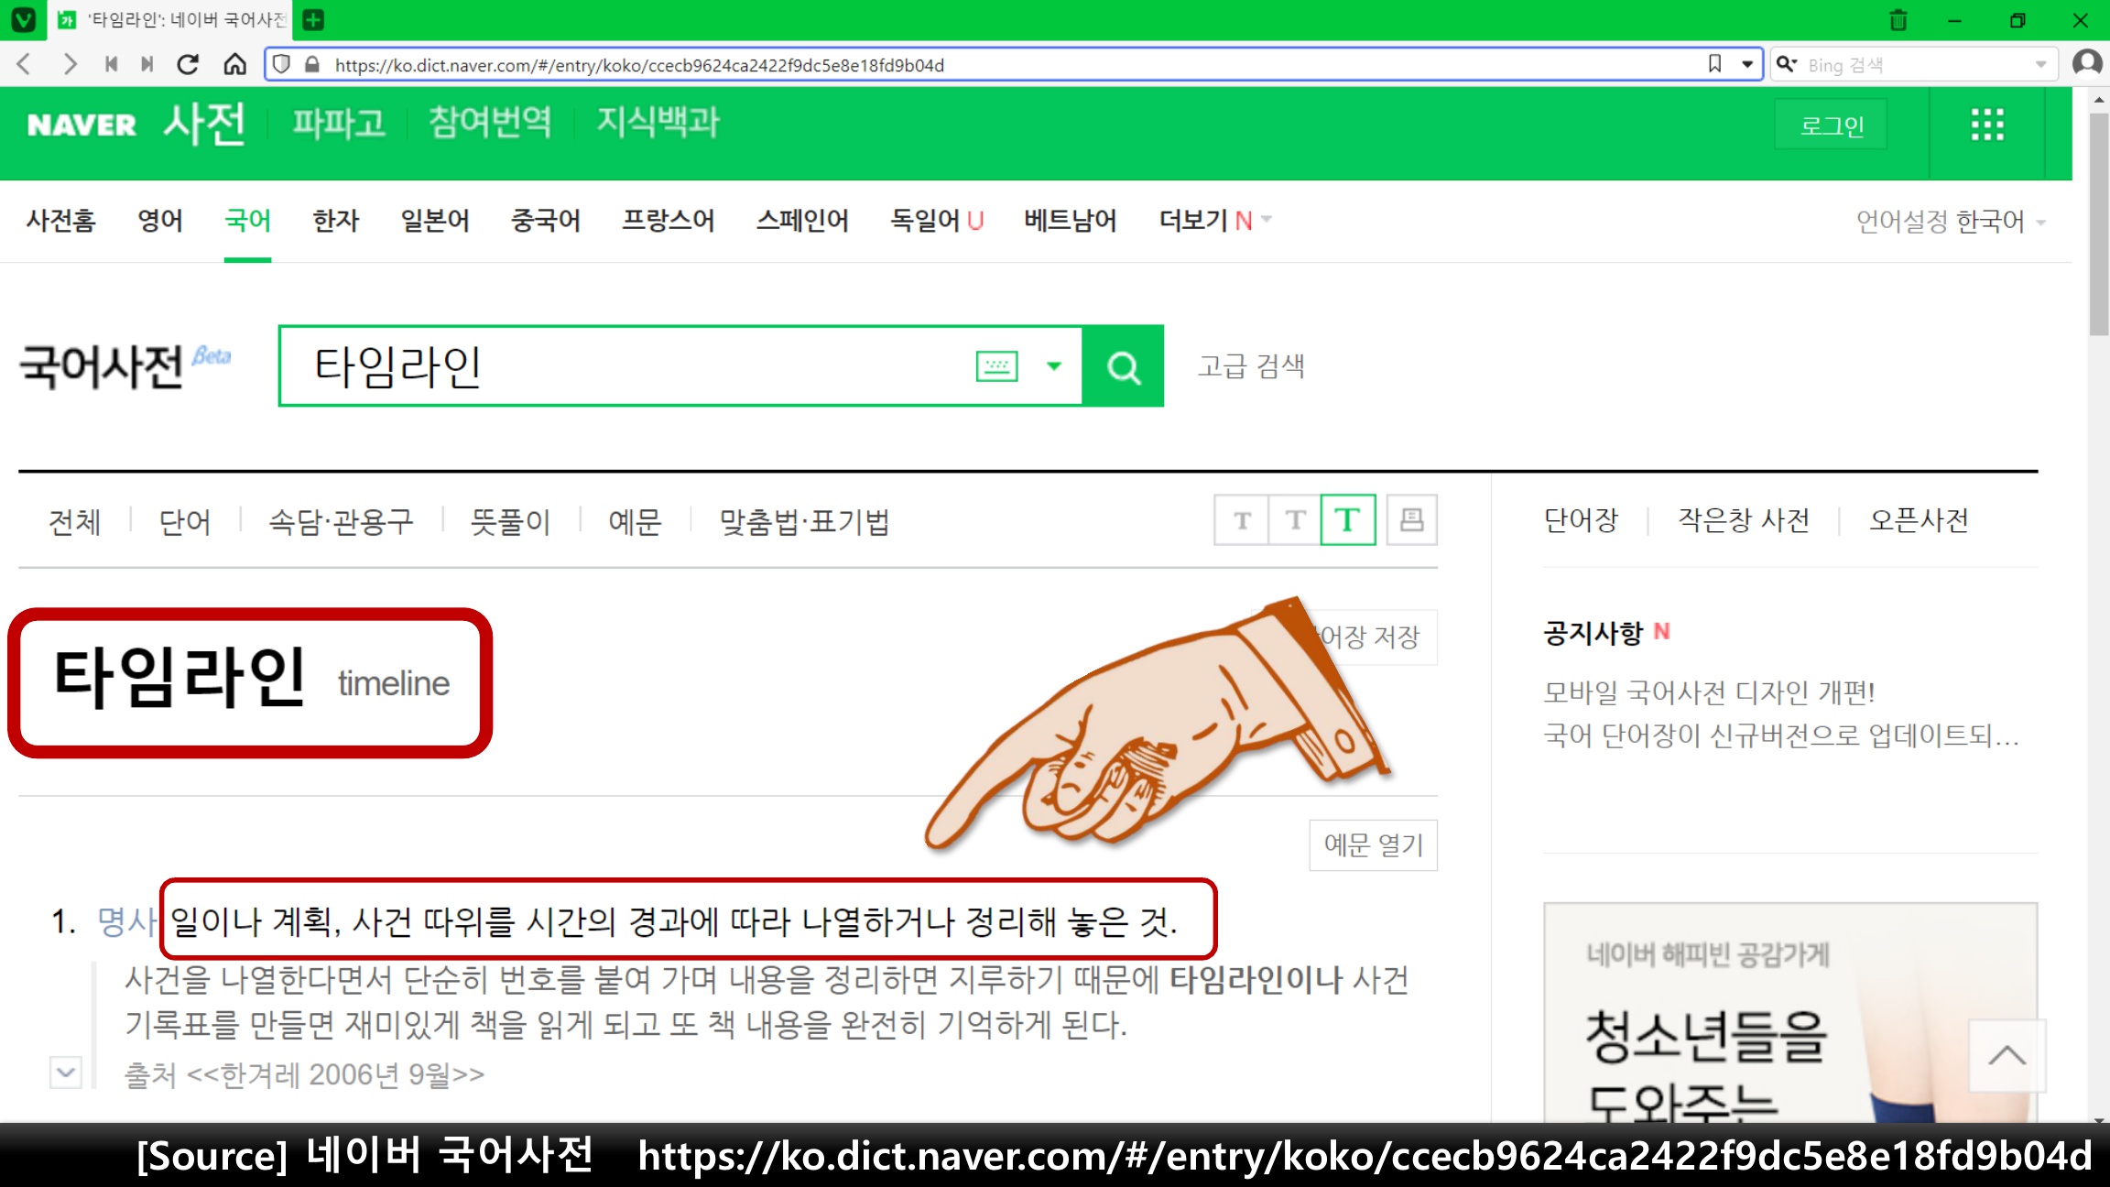Select the 영어 dictionary tab
The height and width of the screenshot is (1187, 2110).
coord(160,221)
